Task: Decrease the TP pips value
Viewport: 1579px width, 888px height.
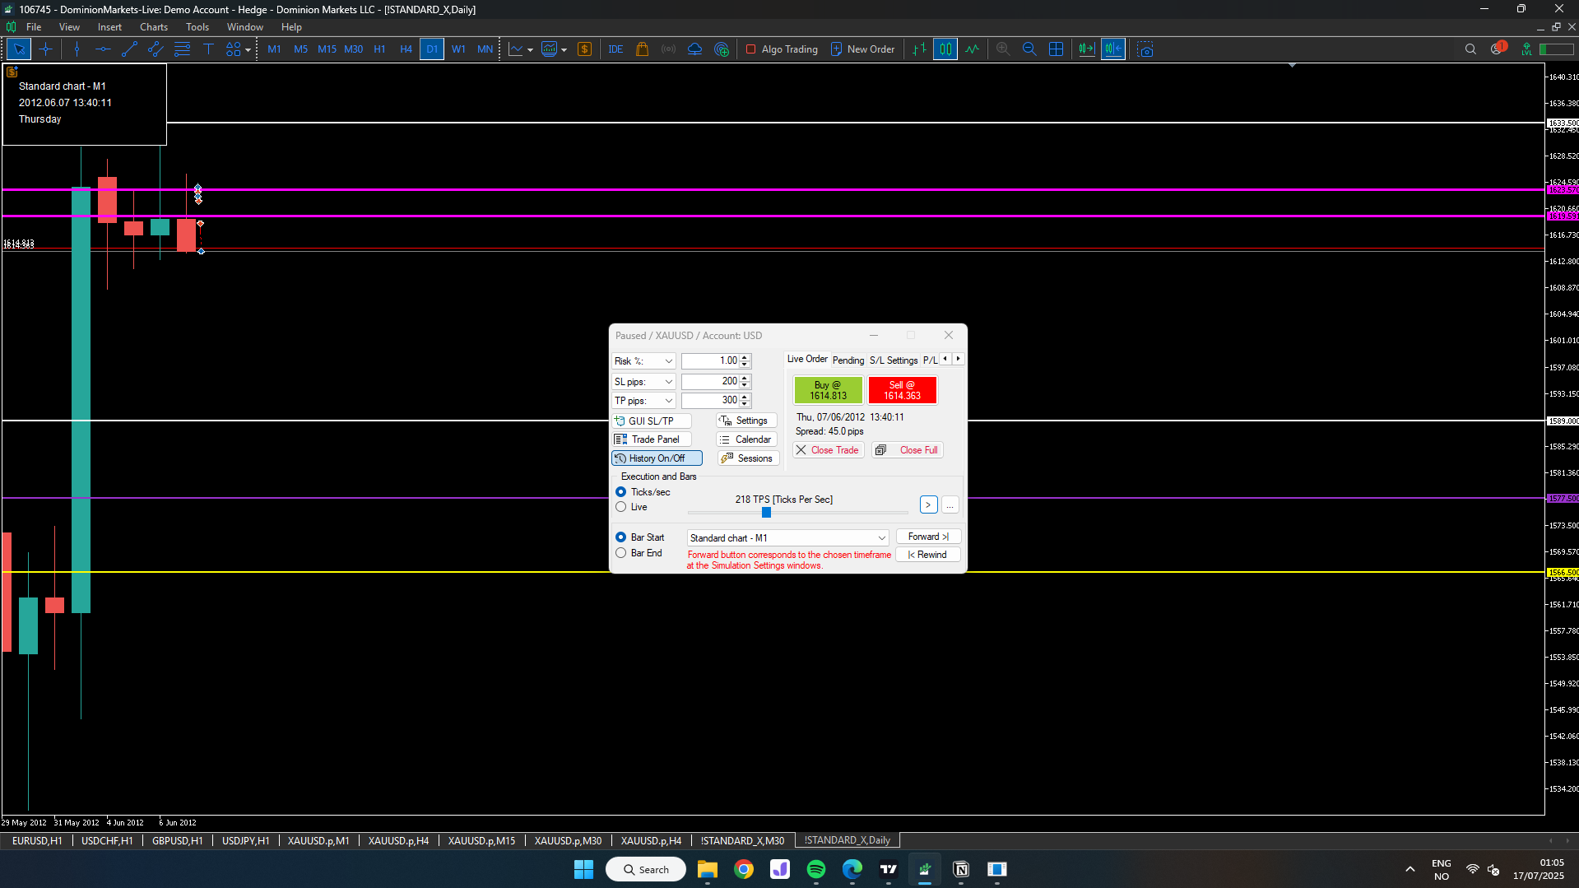Action: (745, 404)
